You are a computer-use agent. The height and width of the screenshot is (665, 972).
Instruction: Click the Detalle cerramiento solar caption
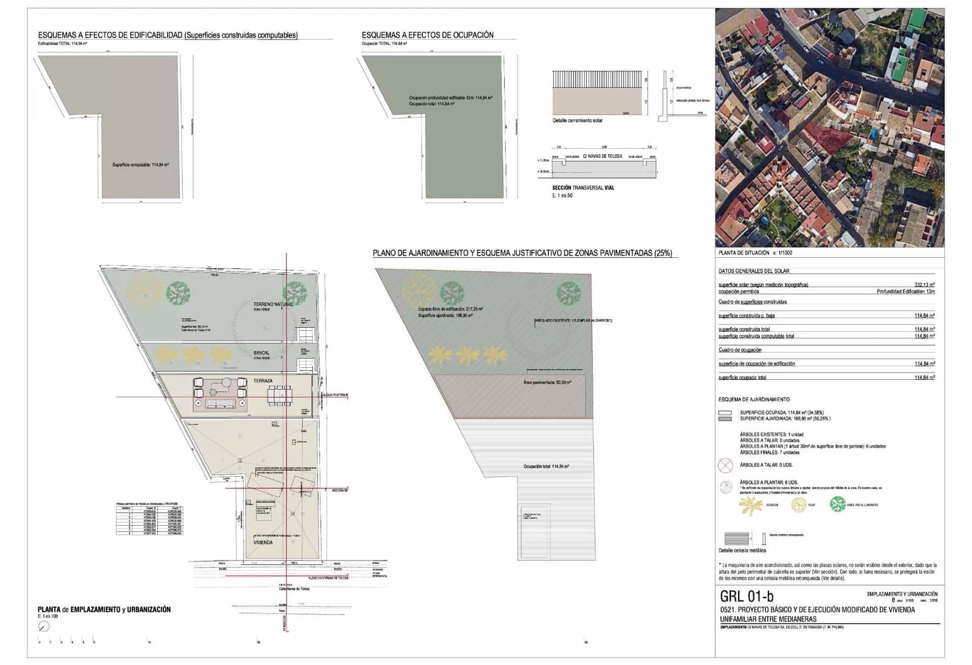pyautogui.click(x=577, y=120)
